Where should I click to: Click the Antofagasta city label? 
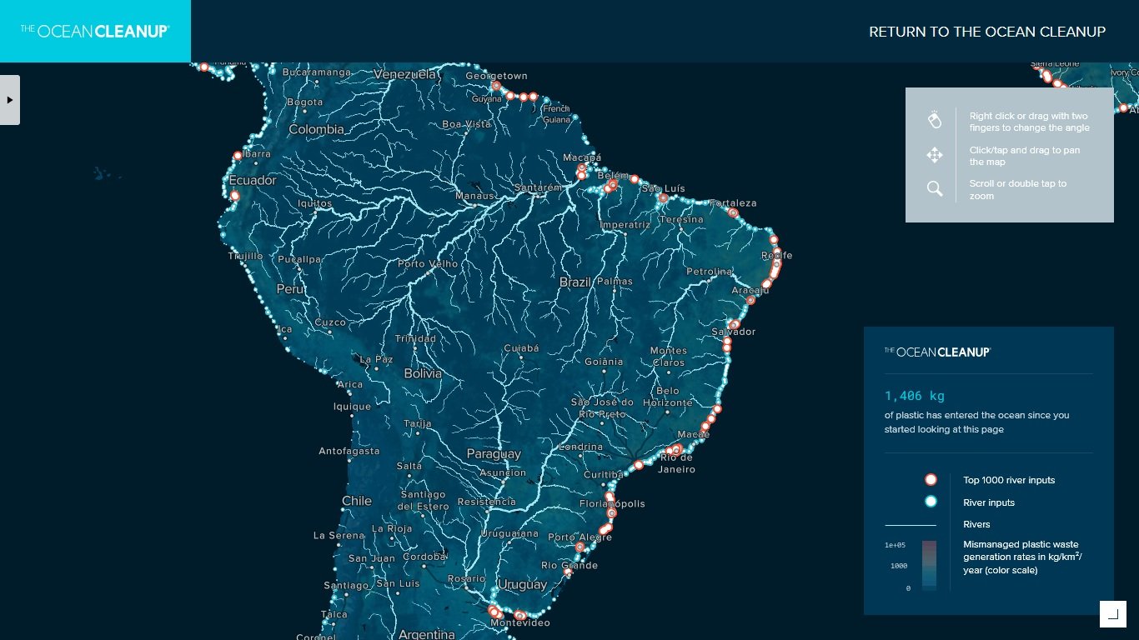tap(349, 451)
